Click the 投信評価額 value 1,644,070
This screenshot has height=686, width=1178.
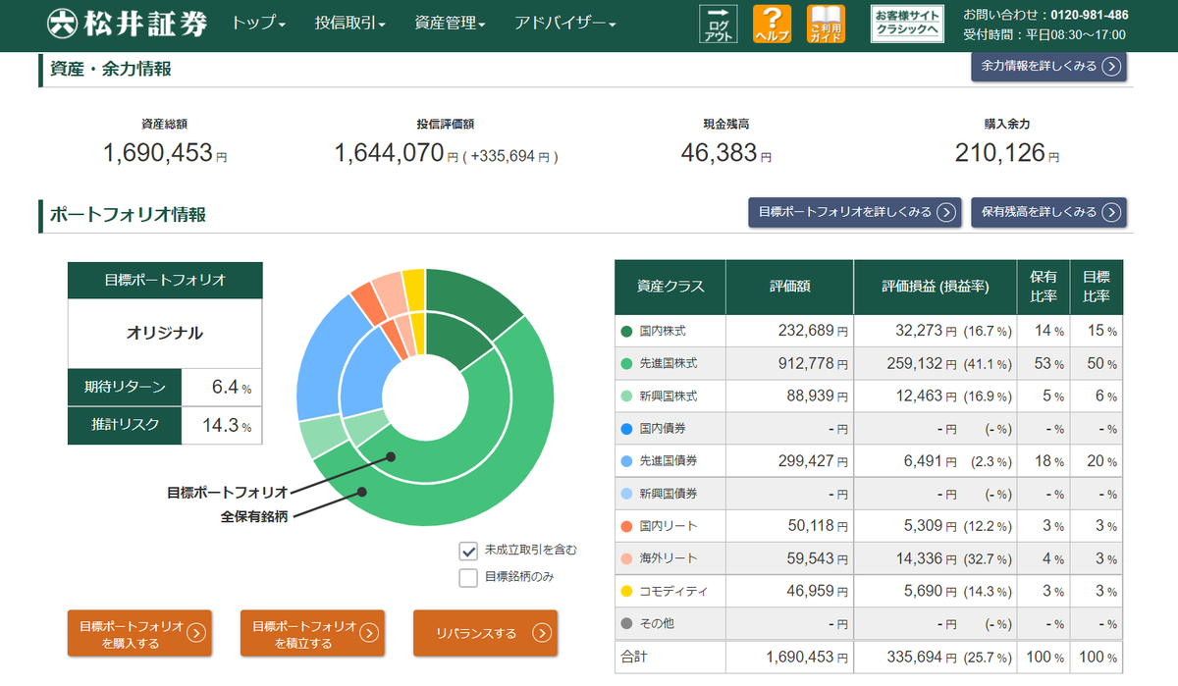click(x=391, y=152)
